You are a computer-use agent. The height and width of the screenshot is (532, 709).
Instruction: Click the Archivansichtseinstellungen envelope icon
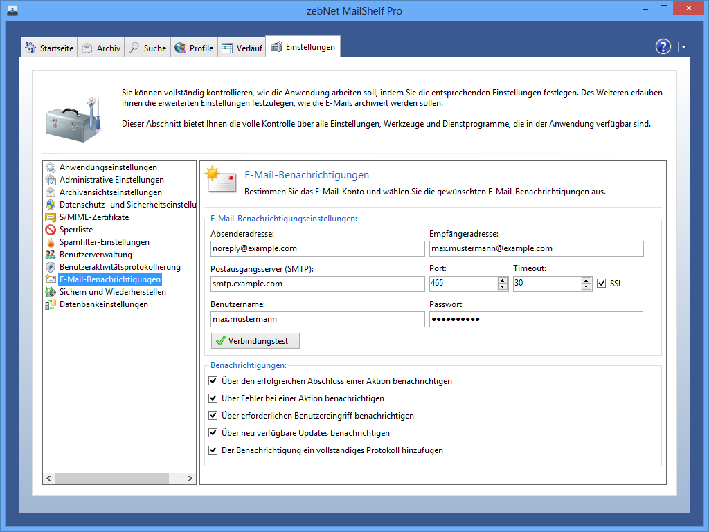click(51, 192)
